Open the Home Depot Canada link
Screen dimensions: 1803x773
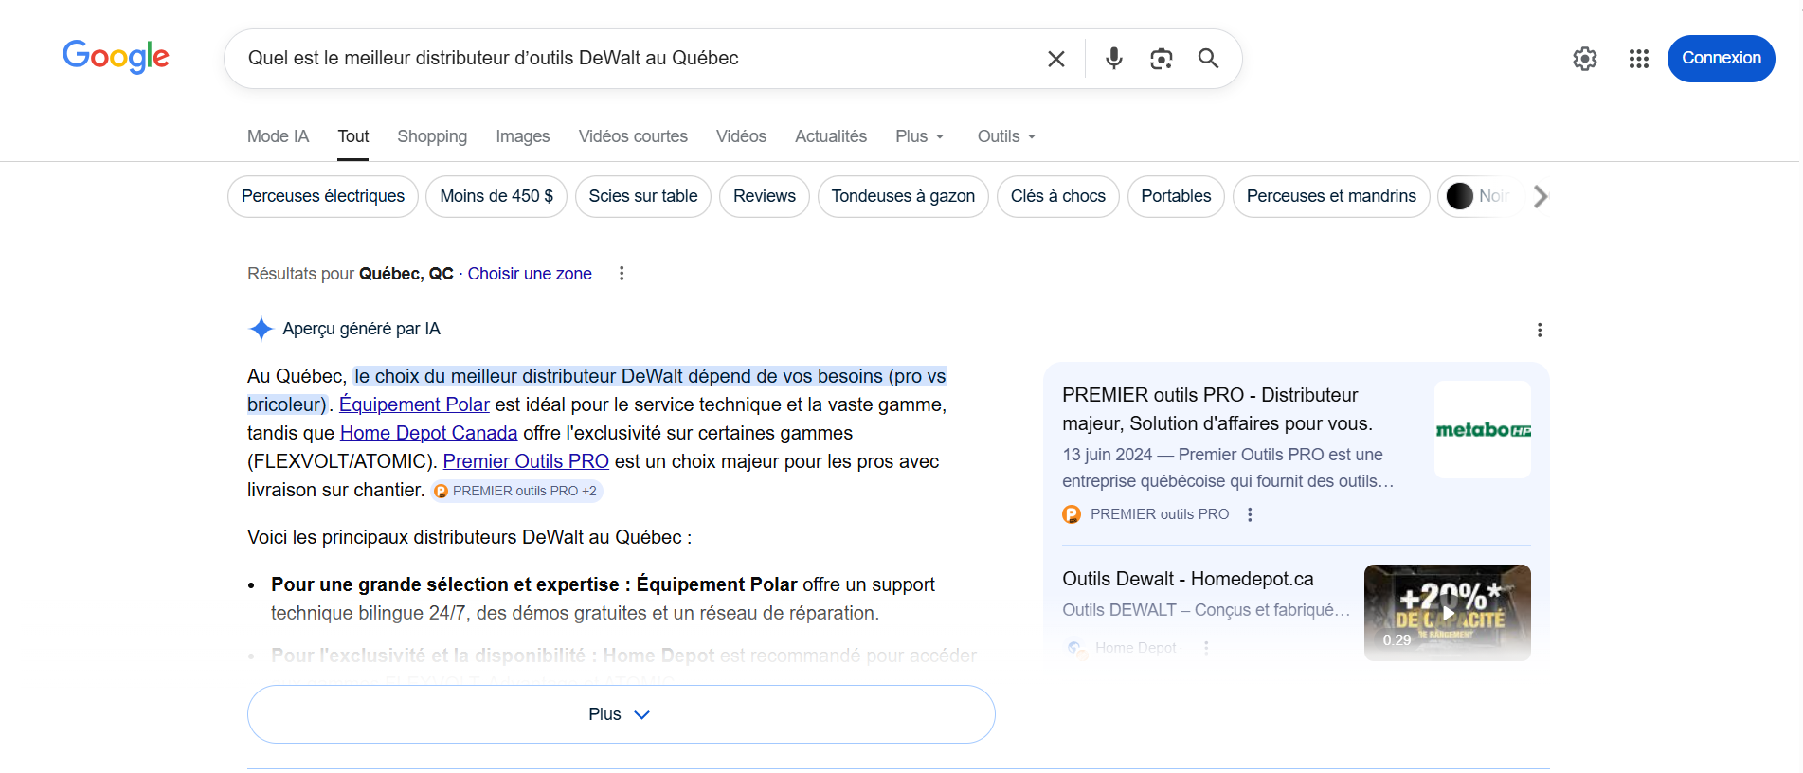tap(428, 433)
